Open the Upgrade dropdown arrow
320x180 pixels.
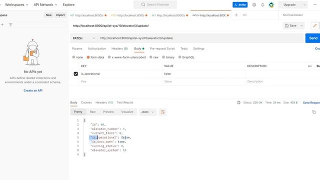coord(304,4)
